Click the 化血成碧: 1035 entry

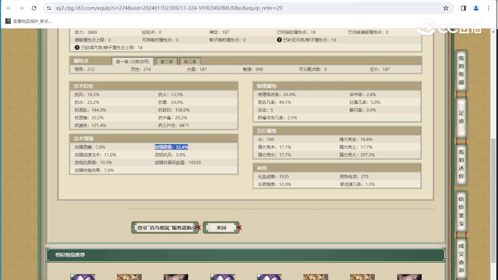[273, 177]
